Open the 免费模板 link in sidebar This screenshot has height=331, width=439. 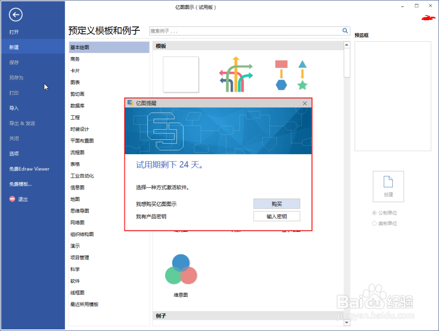tap(20, 184)
